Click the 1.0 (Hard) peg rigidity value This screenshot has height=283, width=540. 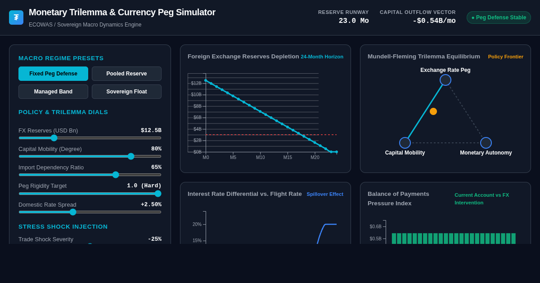pyautogui.click(x=144, y=186)
